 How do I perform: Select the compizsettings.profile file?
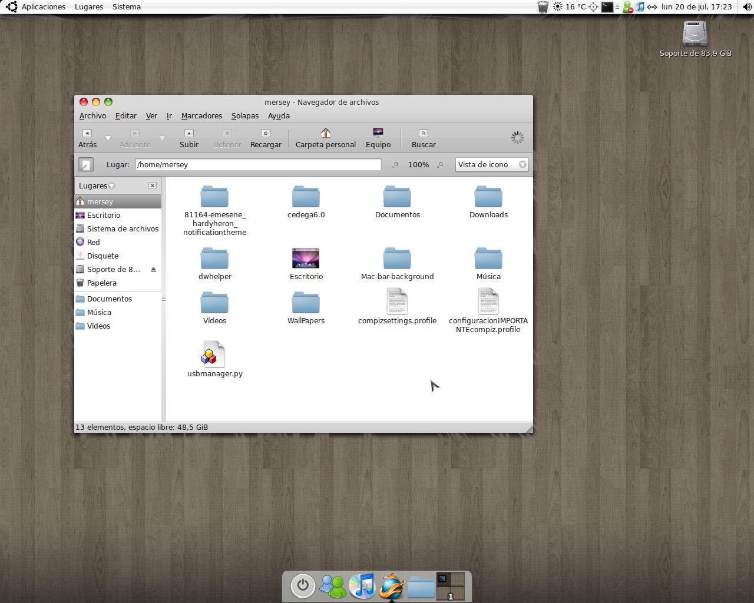click(397, 306)
